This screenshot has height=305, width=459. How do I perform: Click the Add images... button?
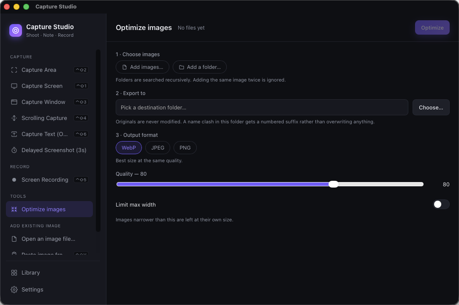click(x=143, y=67)
